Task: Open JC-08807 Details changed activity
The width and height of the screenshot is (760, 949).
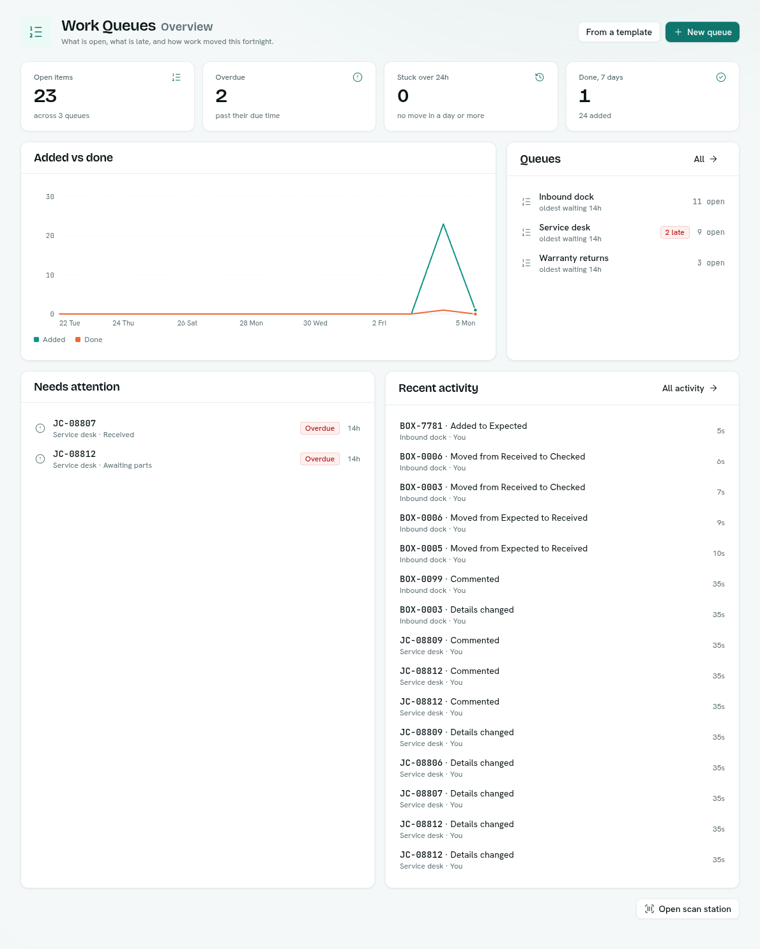Action: point(562,798)
